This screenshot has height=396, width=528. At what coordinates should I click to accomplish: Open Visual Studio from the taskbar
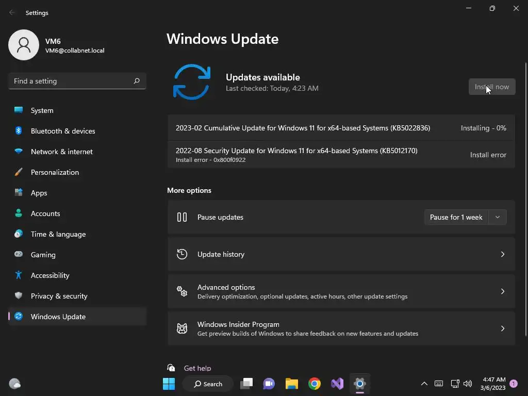point(337,384)
